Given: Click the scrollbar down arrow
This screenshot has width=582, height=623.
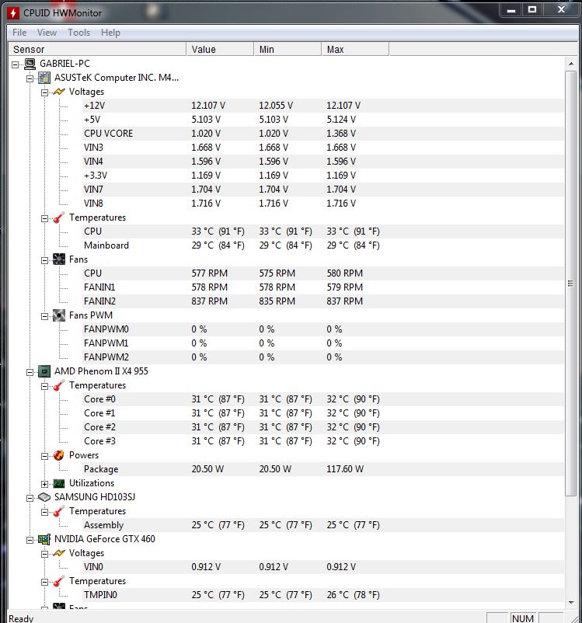Looking at the screenshot, I should 571,603.
